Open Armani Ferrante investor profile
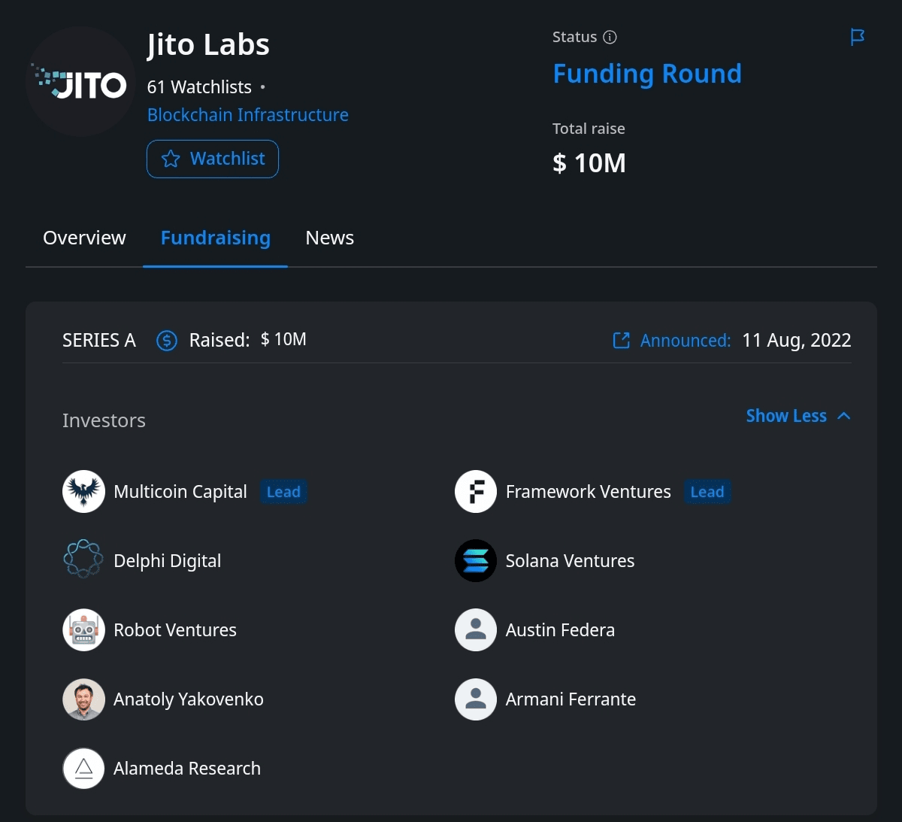The width and height of the screenshot is (902, 822). pyautogui.click(x=571, y=699)
